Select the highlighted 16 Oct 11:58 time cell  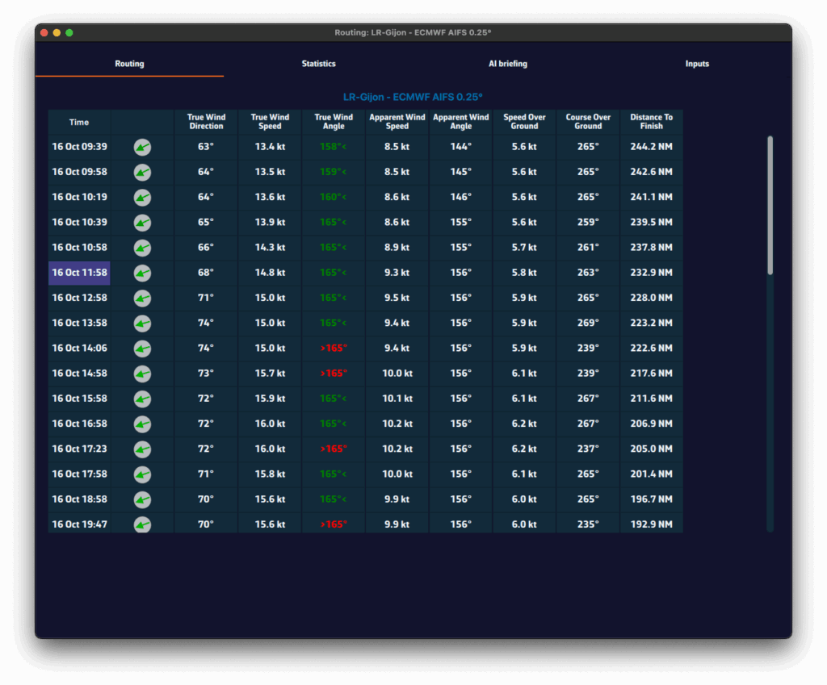[79, 273]
